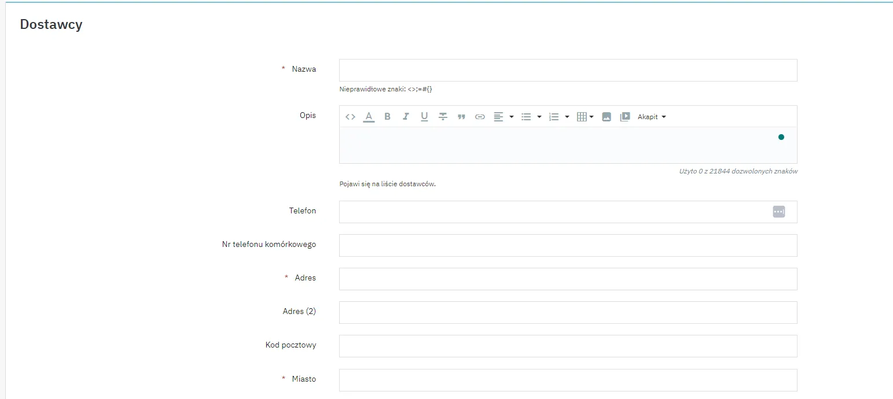
Task: Toggle italic formatting in Opis editor
Action: [406, 117]
